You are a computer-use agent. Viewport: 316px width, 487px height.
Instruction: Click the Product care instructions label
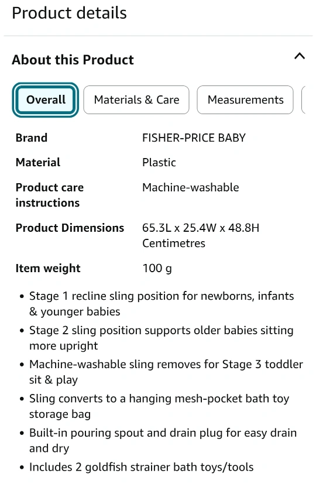click(x=50, y=195)
